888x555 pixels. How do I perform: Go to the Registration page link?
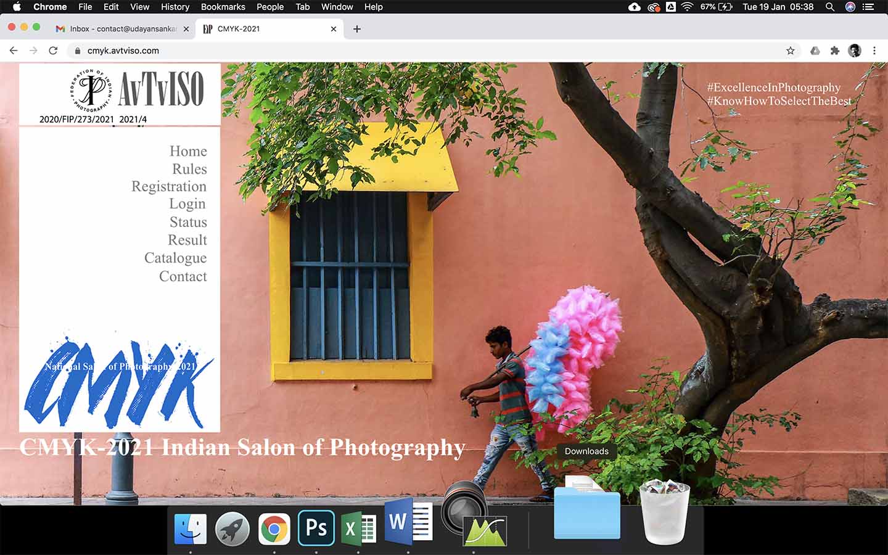point(168,186)
